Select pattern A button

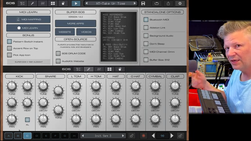pos(9,136)
